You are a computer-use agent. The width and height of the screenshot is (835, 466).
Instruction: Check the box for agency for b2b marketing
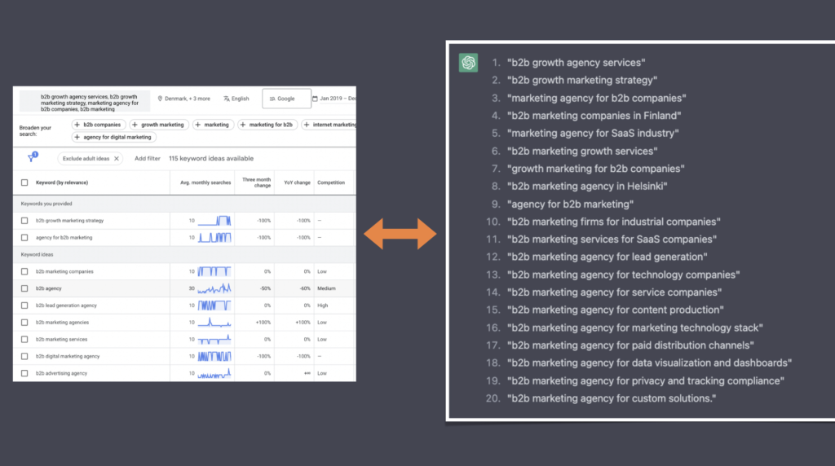tap(24, 237)
